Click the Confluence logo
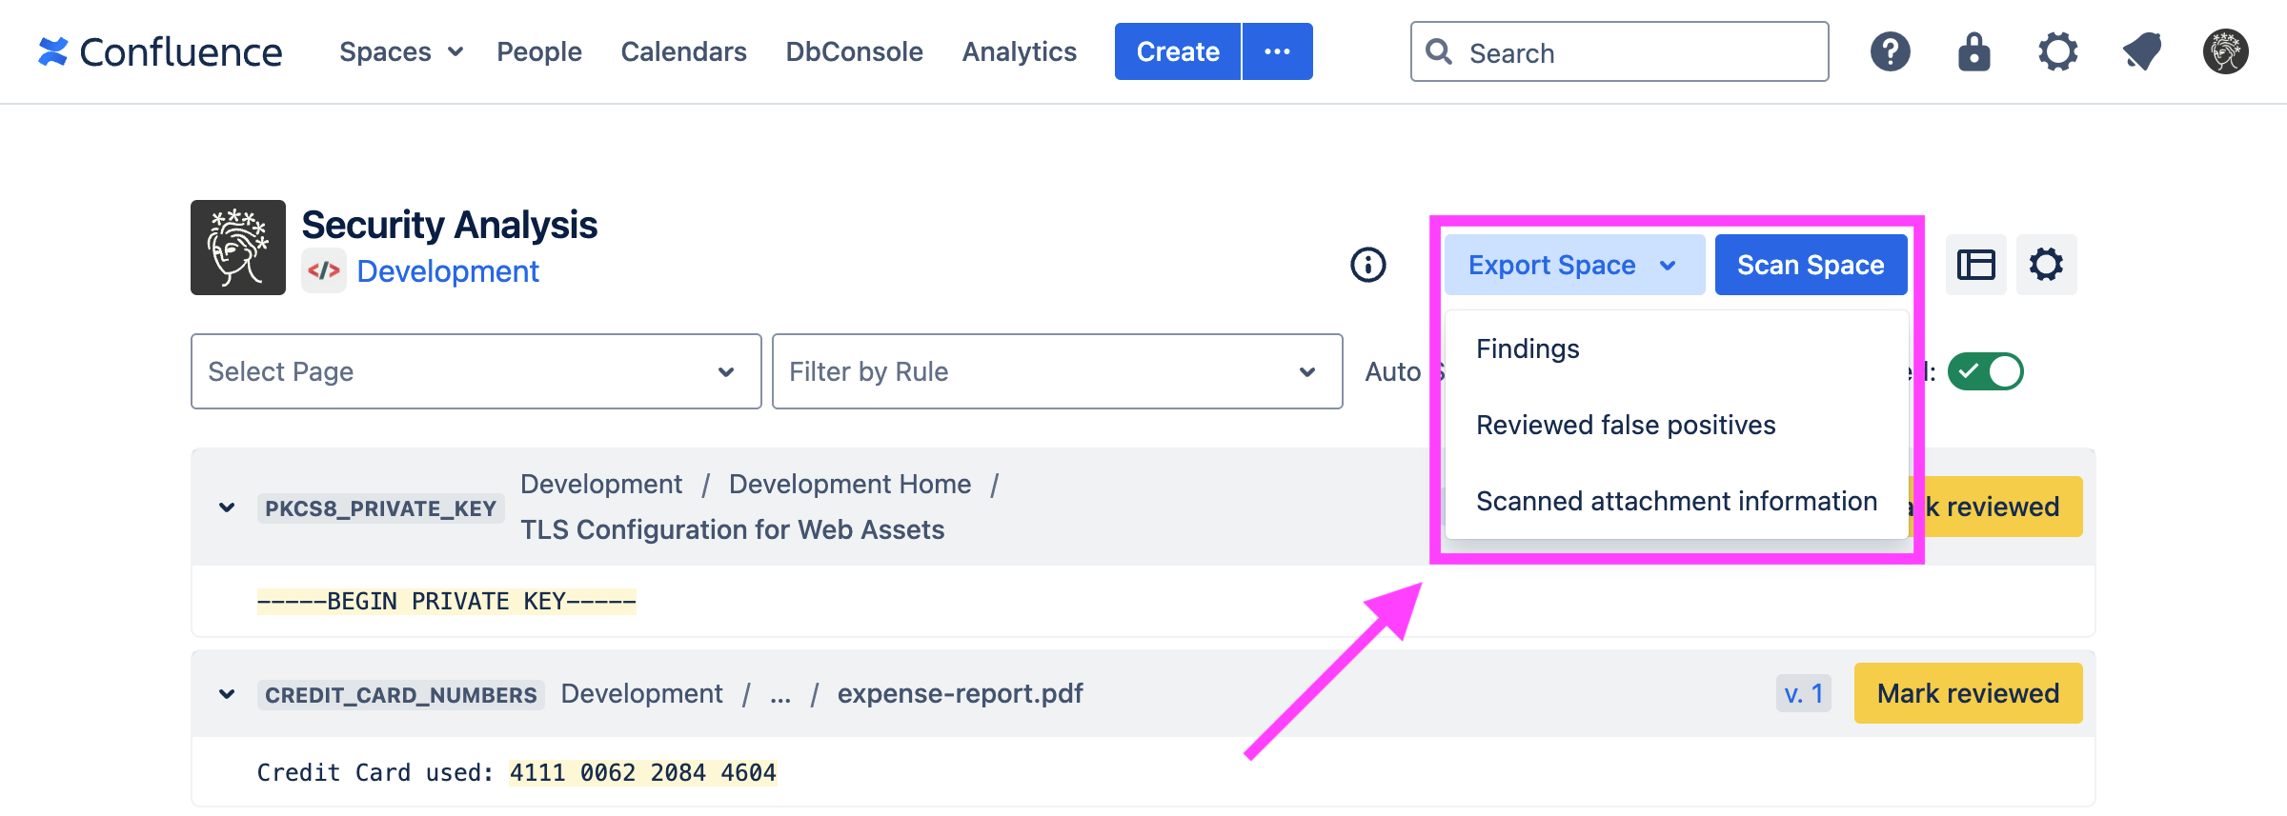The width and height of the screenshot is (2287, 816). [x=160, y=51]
